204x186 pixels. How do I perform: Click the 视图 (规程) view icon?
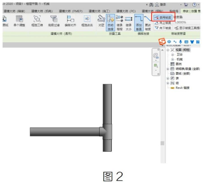click(x=173, y=50)
